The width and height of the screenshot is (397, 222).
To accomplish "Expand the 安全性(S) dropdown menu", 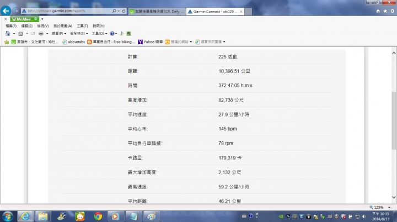I will pyautogui.click(x=79, y=34).
